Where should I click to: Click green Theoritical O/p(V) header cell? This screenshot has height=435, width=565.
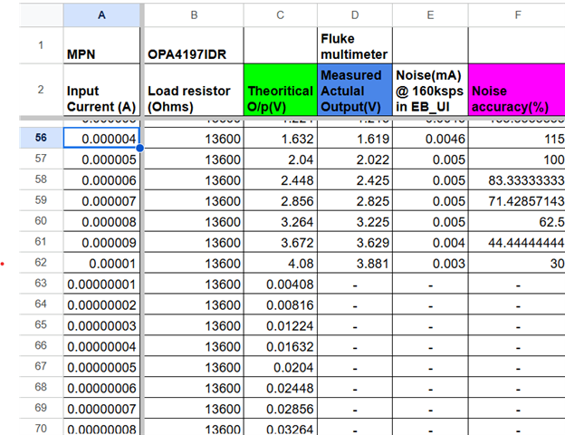pyautogui.click(x=281, y=90)
